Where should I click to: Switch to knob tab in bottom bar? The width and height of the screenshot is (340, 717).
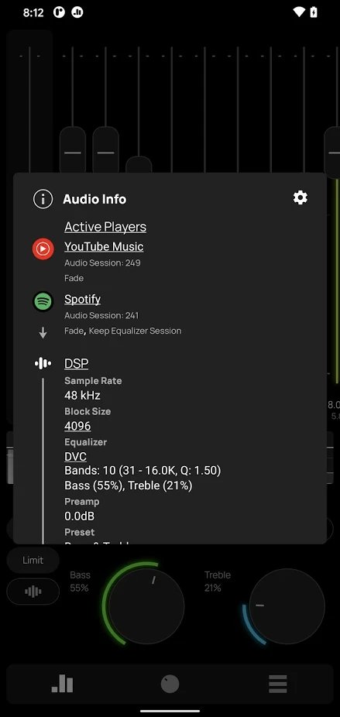[170, 684]
